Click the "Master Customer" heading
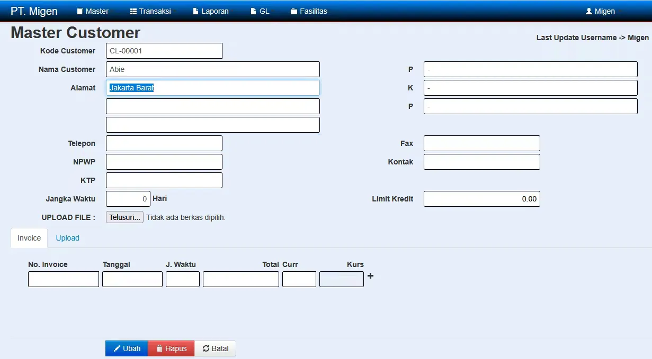This screenshot has height=359, width=652. pos(75,33)
